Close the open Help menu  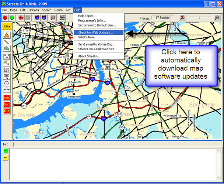77,10
